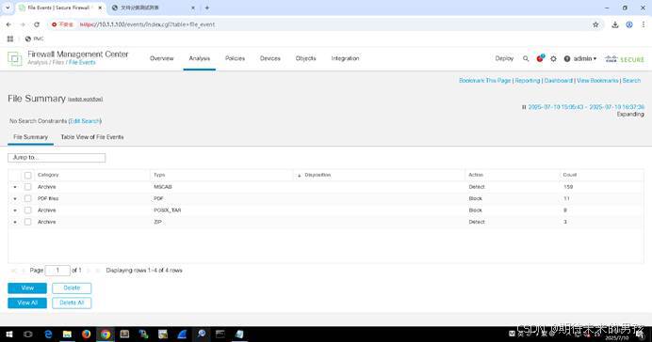Open the Wireshark fin icon on taskbar

click(x=182, y=334)
